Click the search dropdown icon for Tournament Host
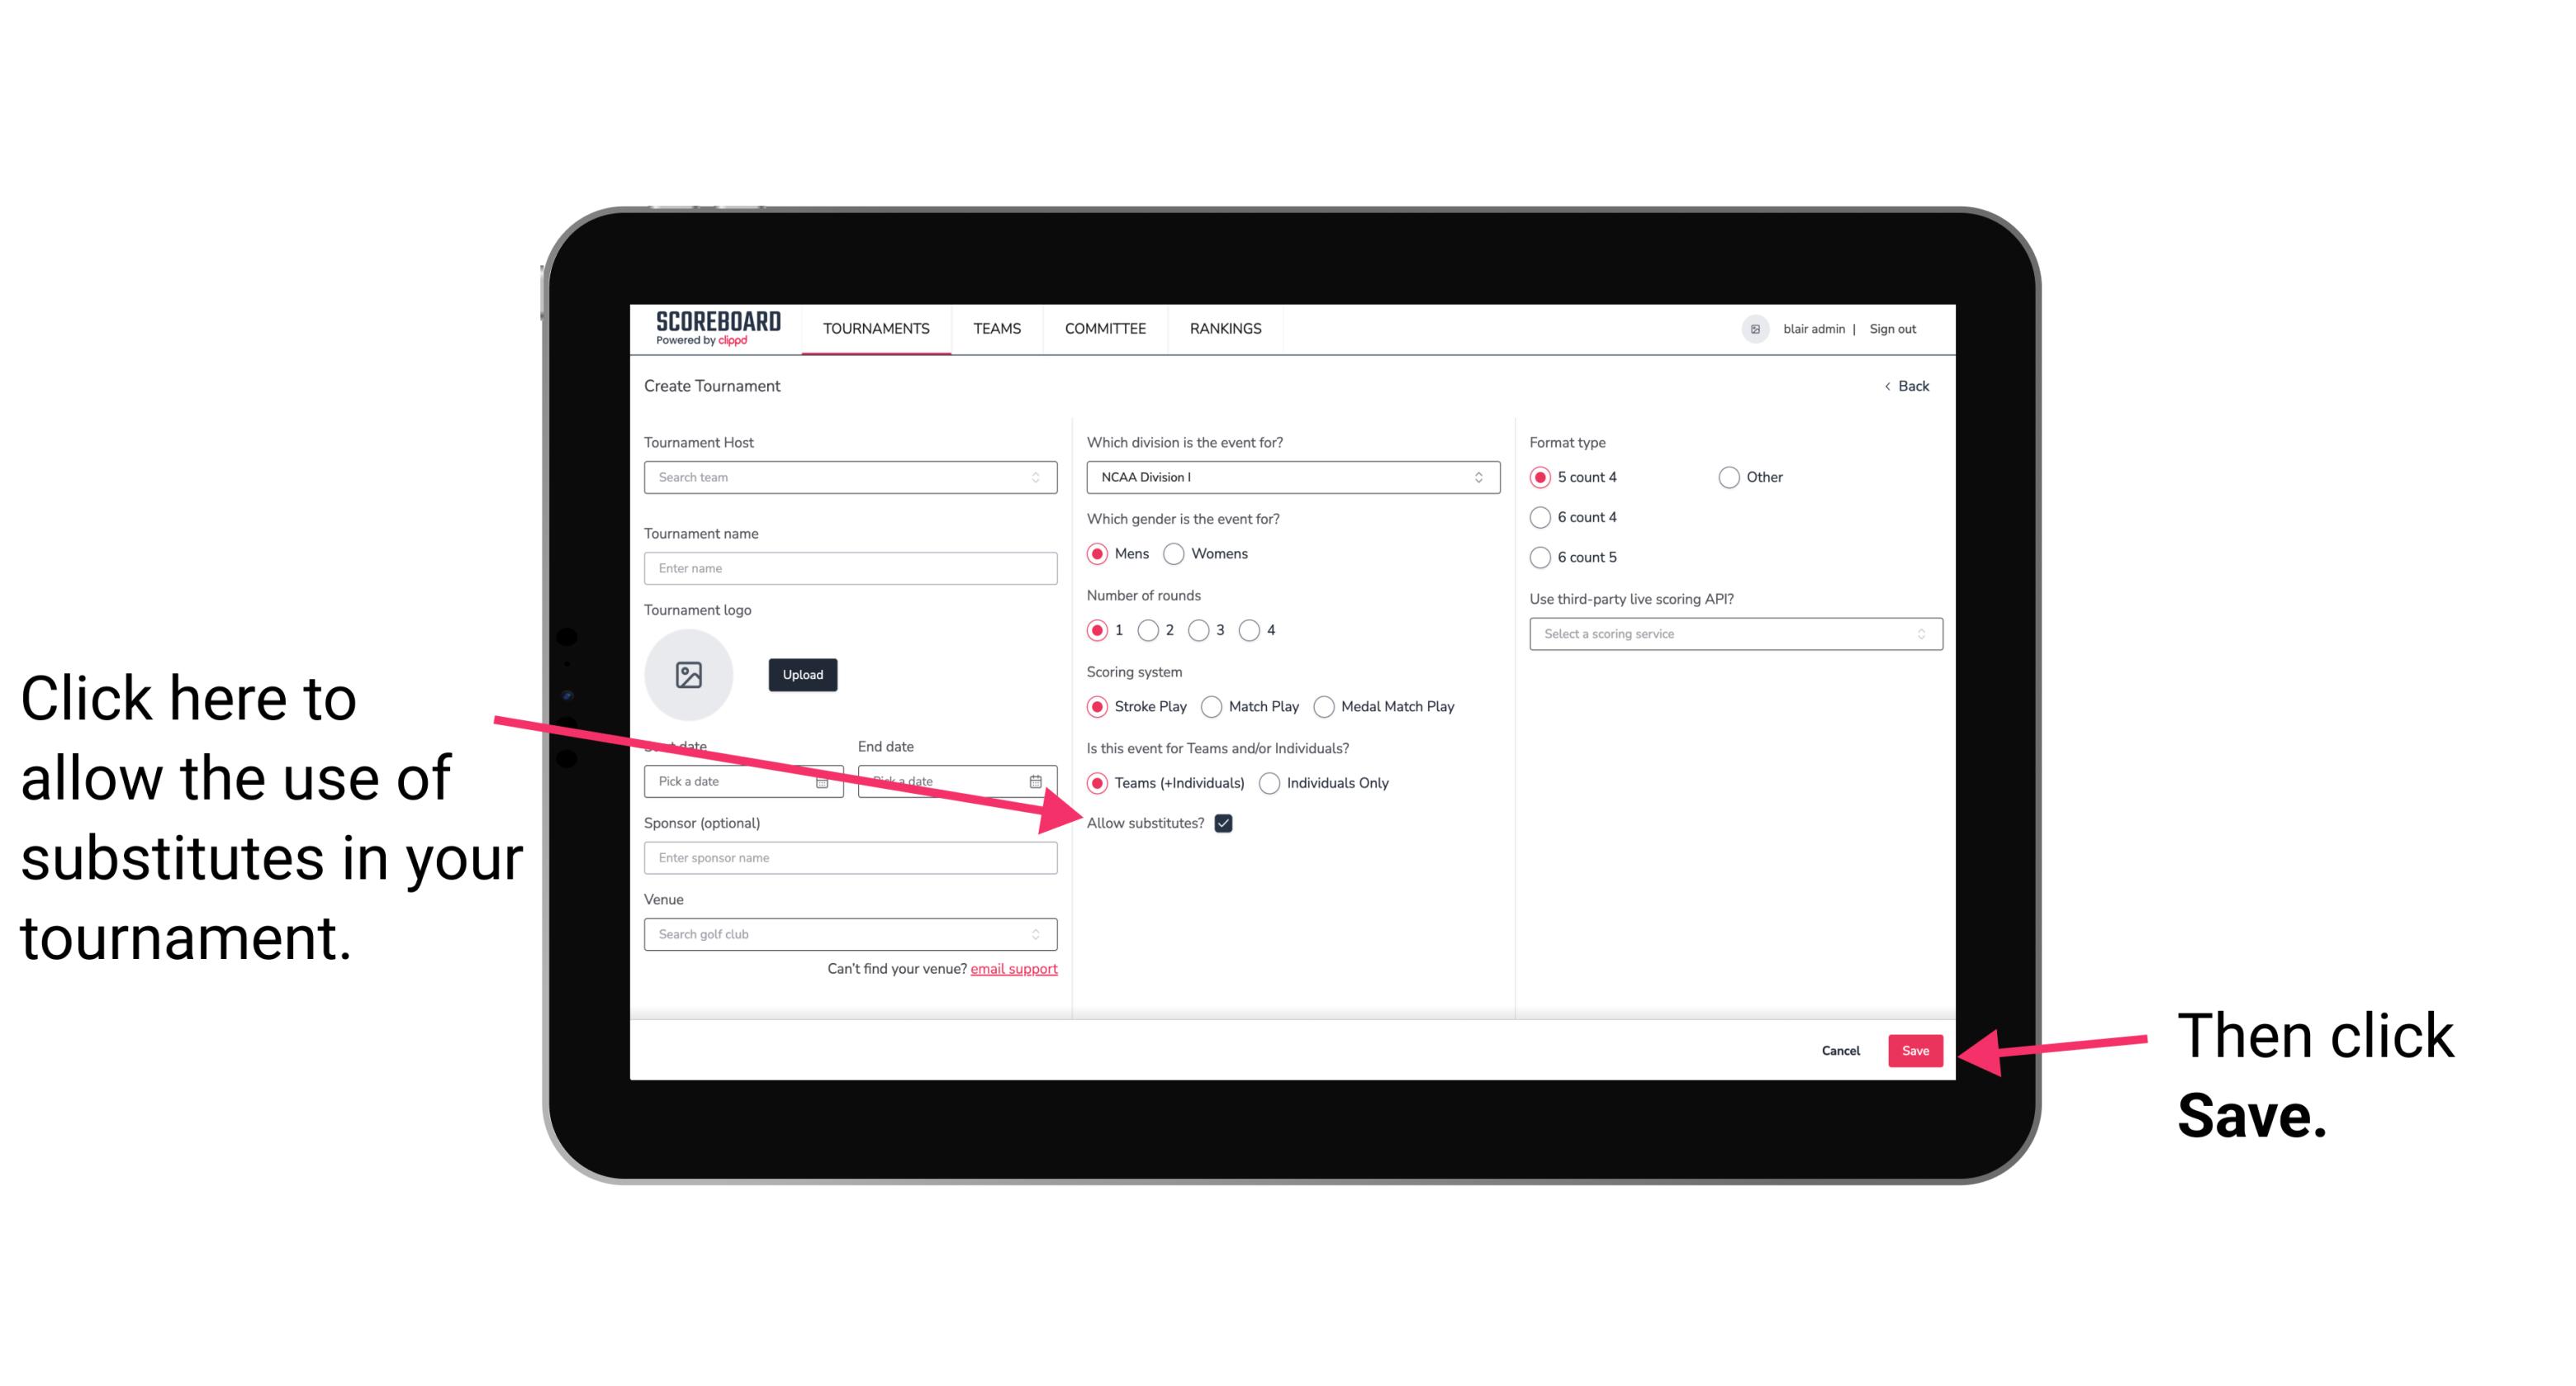 click(x=1041, y=478)
